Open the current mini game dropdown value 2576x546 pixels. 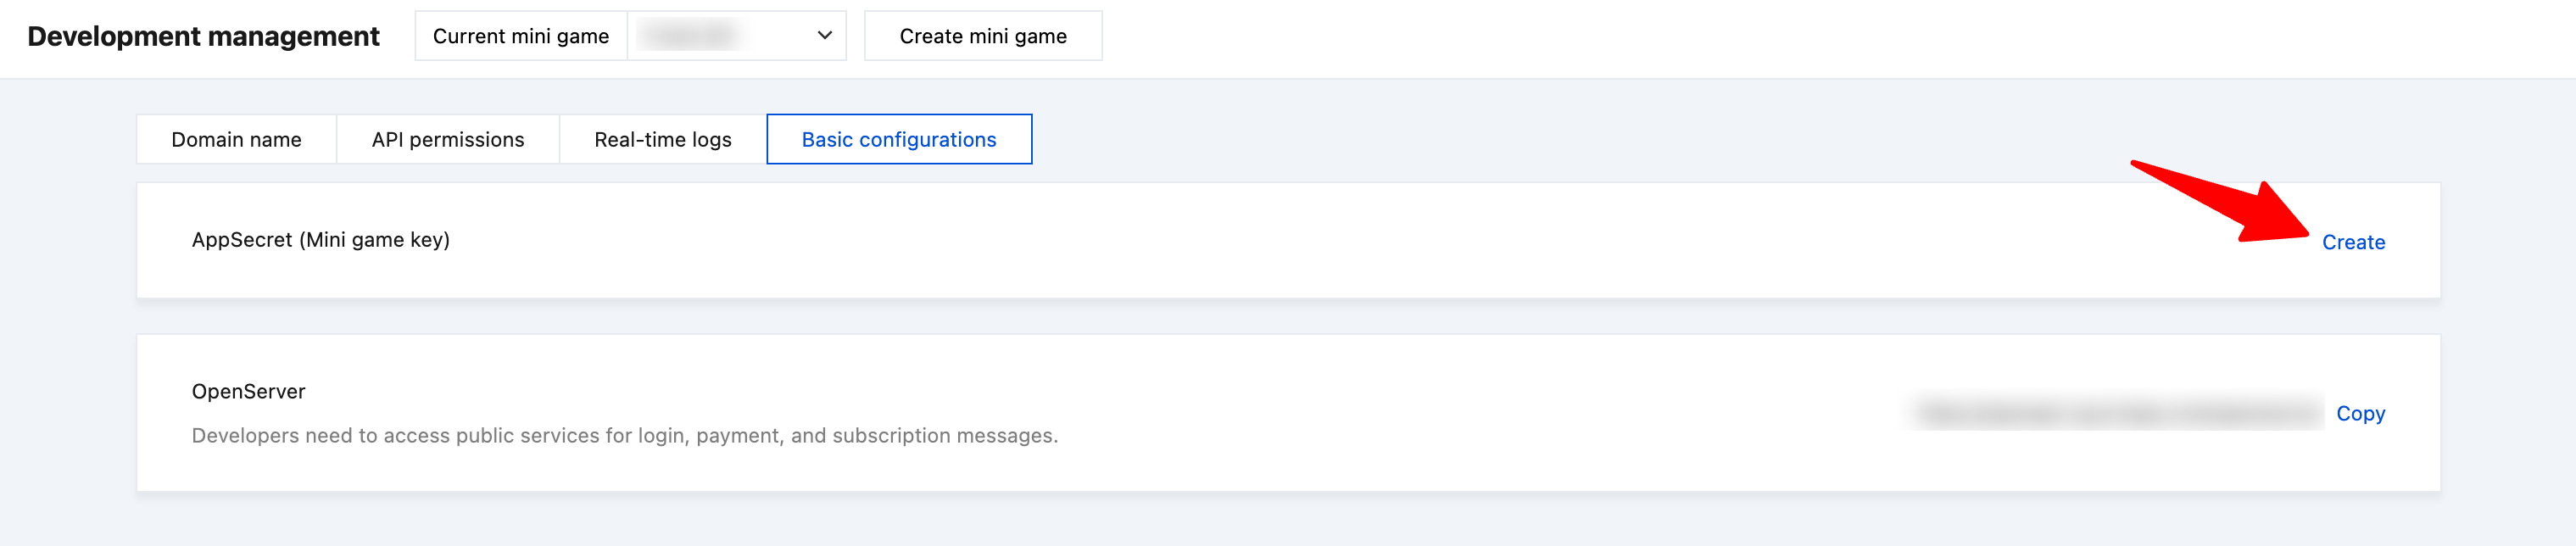pos(722,36)
